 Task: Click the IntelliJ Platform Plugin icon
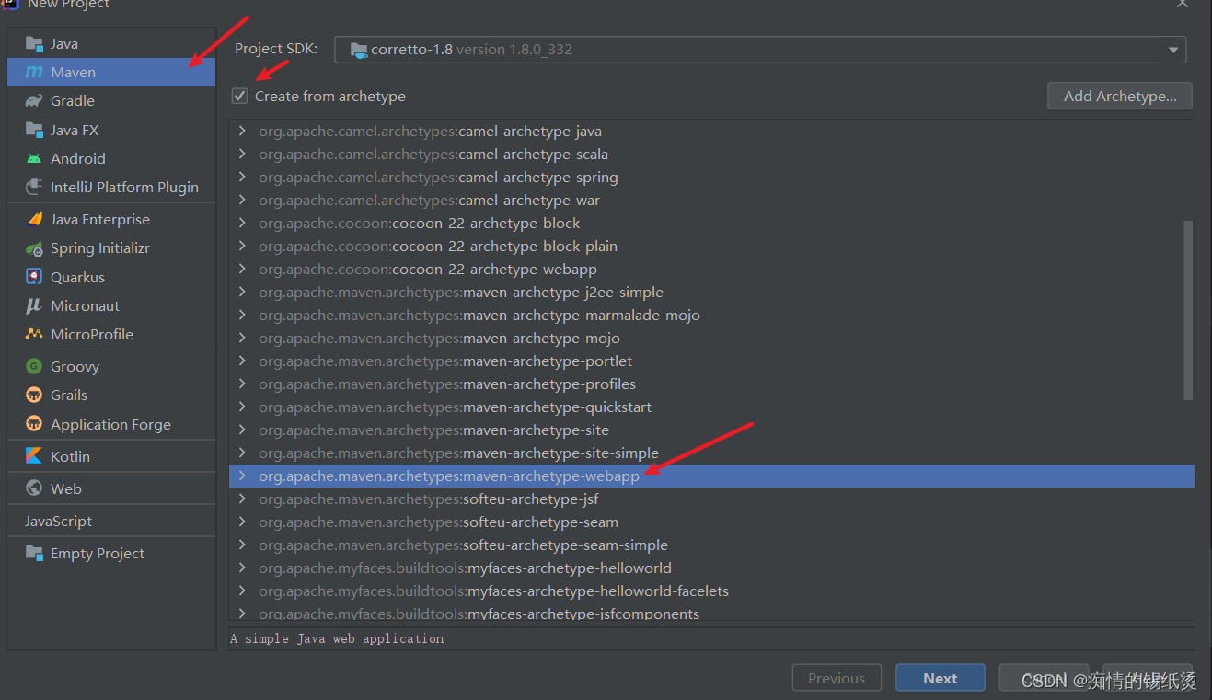point(34,187)
